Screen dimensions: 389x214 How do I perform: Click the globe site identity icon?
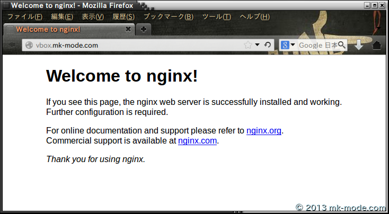[x=29, y=46]
